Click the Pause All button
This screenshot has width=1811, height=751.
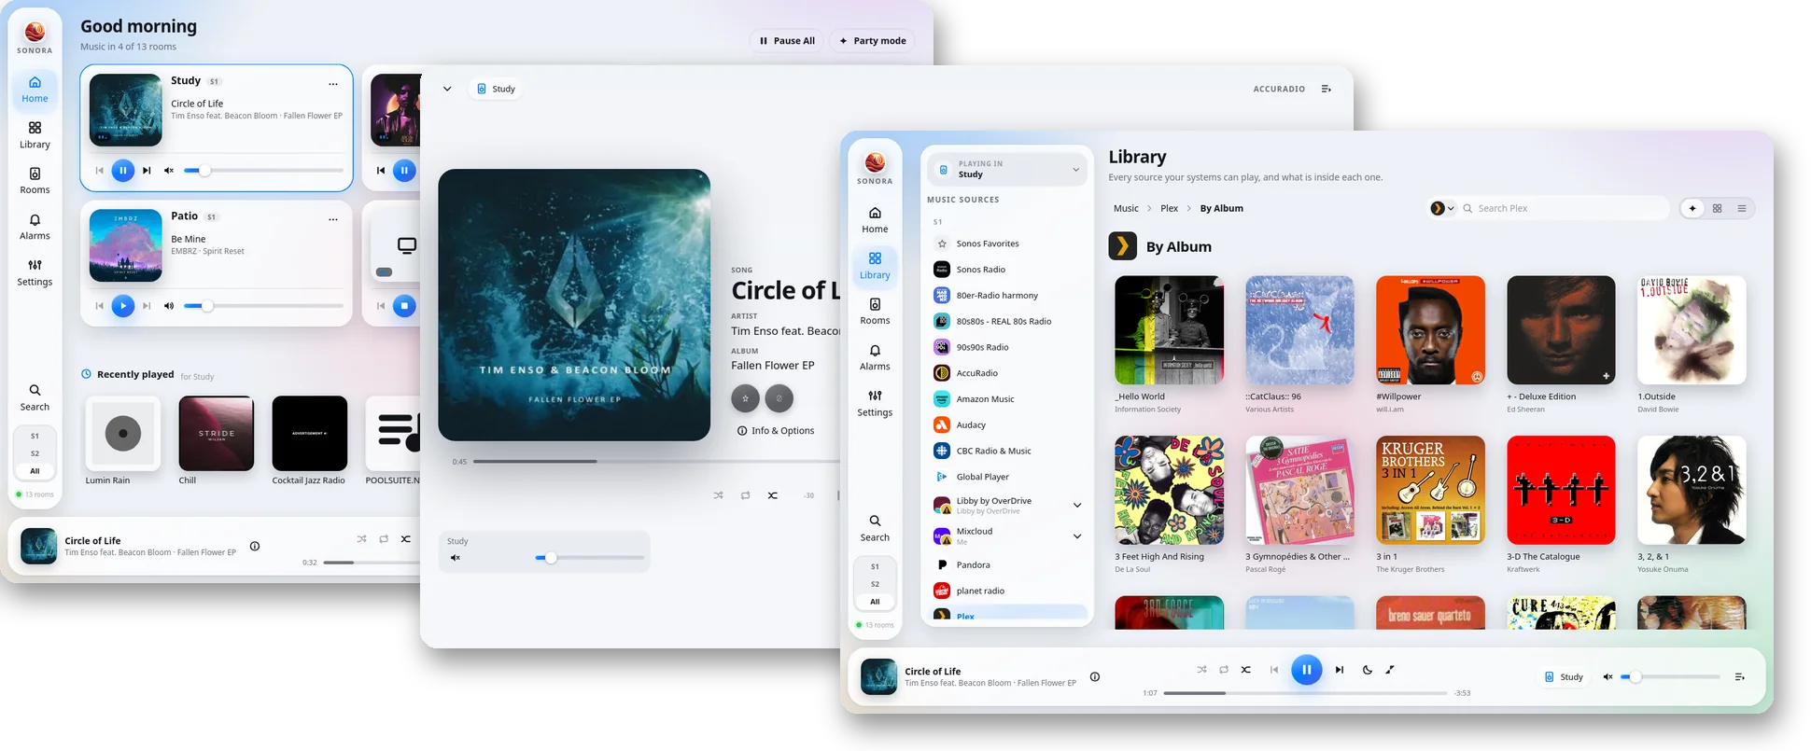click(x=787, y=41)
